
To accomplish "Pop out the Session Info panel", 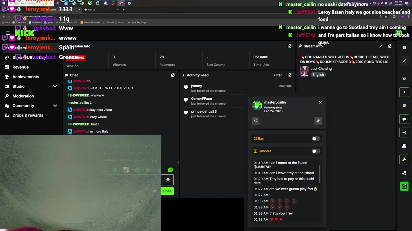I will pos(289,46).
